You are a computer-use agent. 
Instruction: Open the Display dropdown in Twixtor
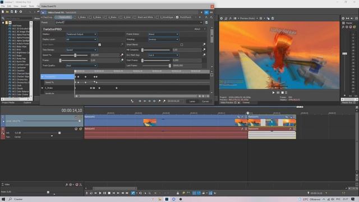[81, 34]
